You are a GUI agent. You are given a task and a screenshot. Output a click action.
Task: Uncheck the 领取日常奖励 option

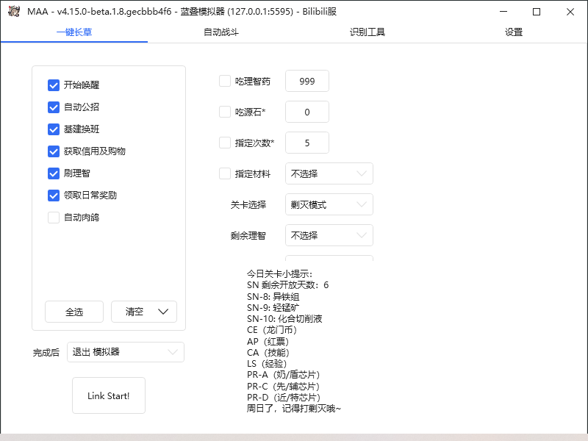(x=53, y=196)
